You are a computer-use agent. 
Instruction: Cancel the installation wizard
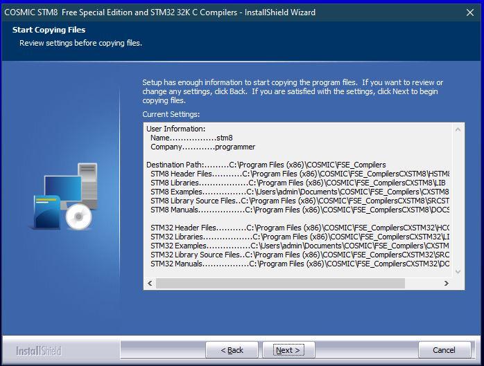click(x=444, y=350)
